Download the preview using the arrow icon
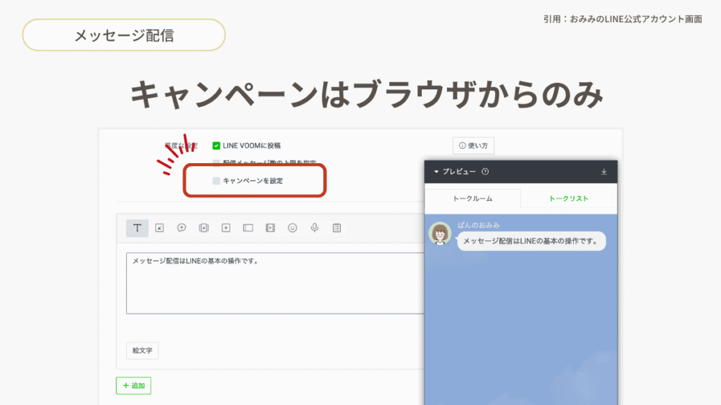The image size is (721, 405). click(603, 172)
